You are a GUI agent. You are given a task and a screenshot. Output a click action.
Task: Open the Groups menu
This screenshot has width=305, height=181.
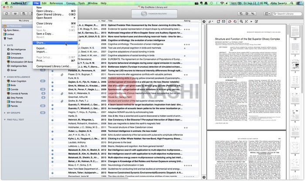(71, 3)
